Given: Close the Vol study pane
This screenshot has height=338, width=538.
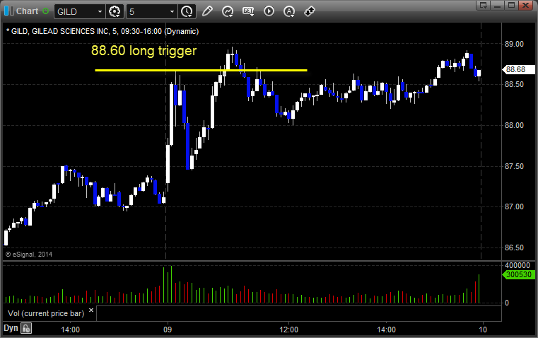Looking at the screenshot, I should click(x=91, y=310).
